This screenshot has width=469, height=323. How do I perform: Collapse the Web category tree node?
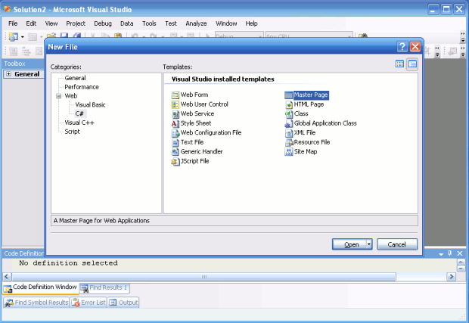[x=59, y=96]
